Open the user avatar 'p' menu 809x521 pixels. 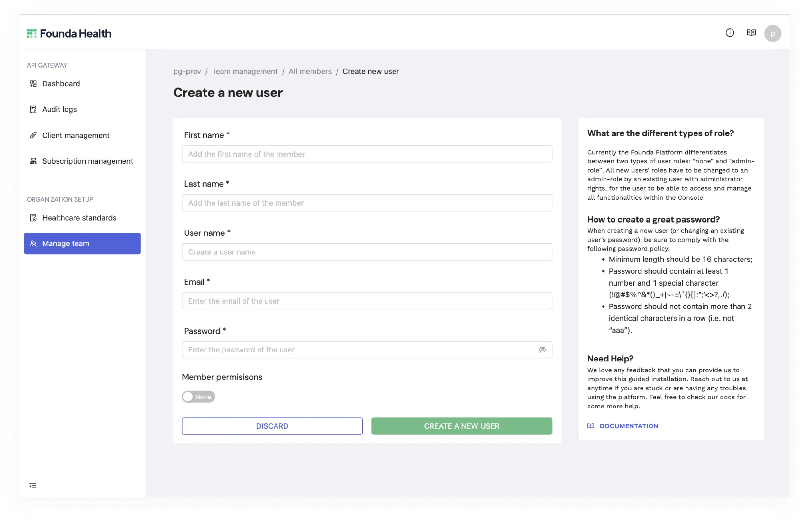click(x=772, y=33)
